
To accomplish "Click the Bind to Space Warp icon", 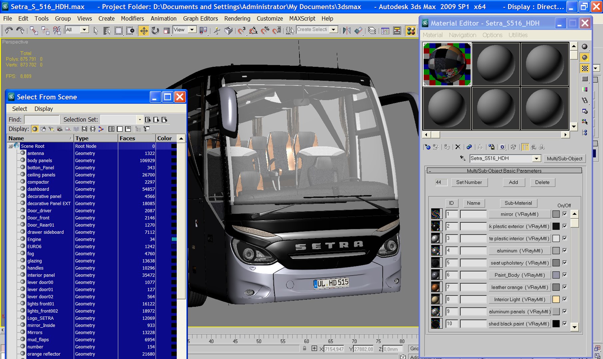I will [57, 31].
